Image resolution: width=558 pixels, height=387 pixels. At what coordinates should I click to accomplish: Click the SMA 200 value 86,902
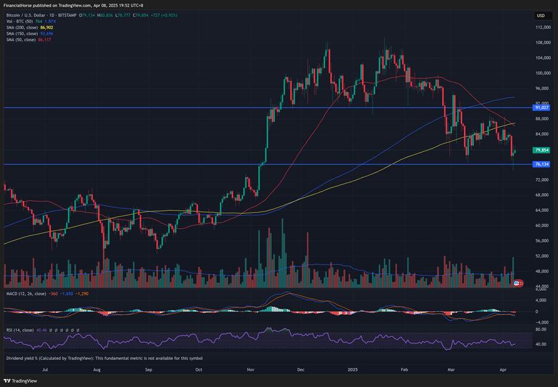tap(47, 27)
